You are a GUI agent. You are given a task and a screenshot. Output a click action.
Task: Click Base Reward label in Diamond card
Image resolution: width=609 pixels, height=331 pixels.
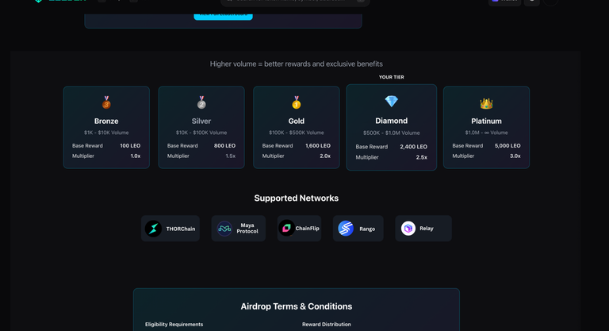tap(372, 147)
